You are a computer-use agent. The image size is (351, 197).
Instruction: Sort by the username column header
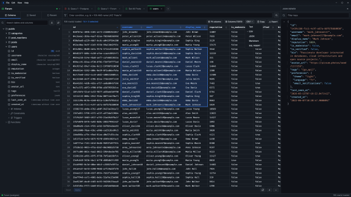(x=133, y=27)
